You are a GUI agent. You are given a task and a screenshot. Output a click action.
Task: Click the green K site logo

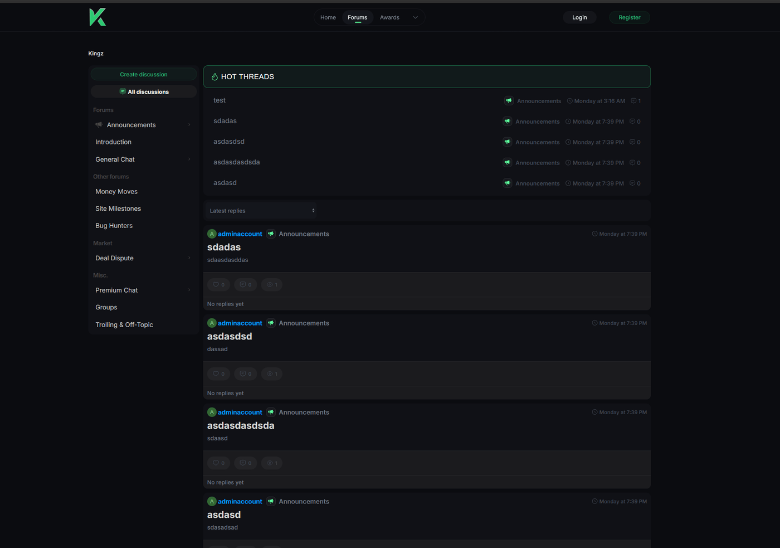tap(97, 17)
